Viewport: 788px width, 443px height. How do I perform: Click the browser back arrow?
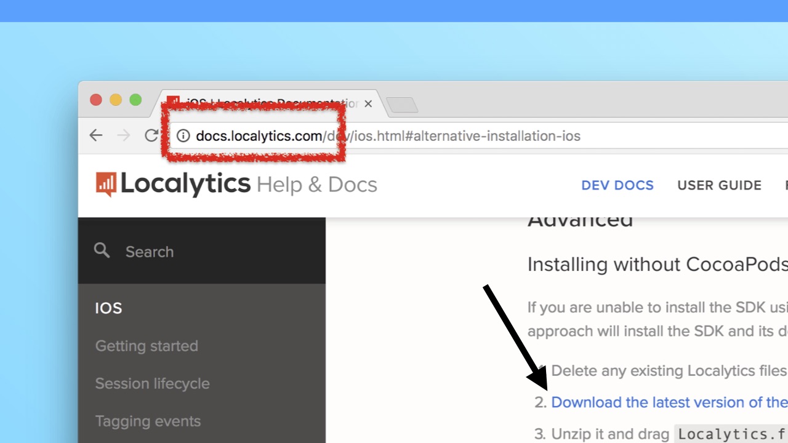click(x=96, y=135)
